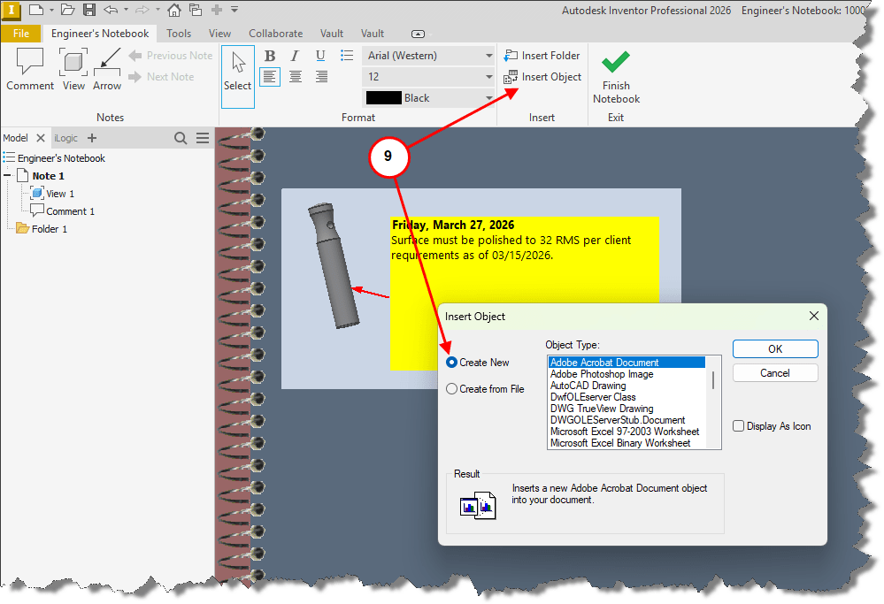Add a Comment using the Comment tool

click(x=30, y=69)
